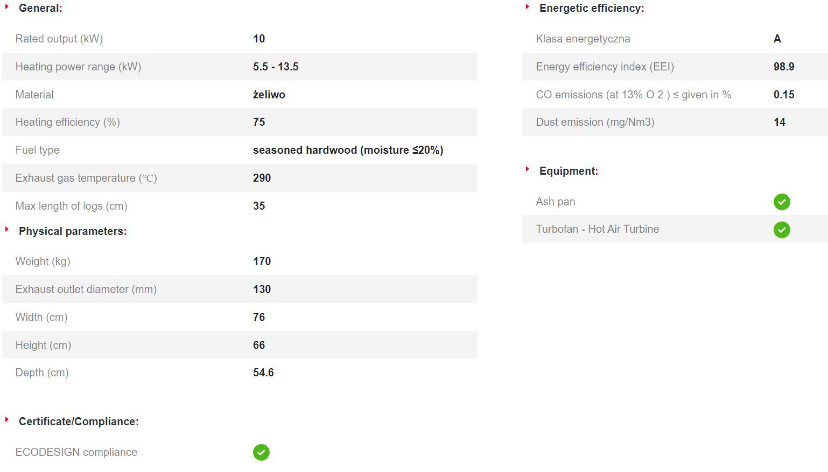Click the Energy efficiency index (EEI) row
The image size is (828, 472).
click(675, 67)
